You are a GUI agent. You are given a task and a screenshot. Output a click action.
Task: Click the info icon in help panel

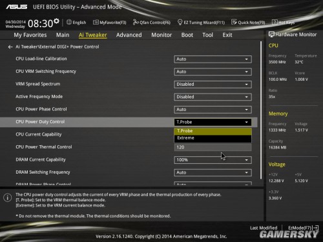pos(8,197)
